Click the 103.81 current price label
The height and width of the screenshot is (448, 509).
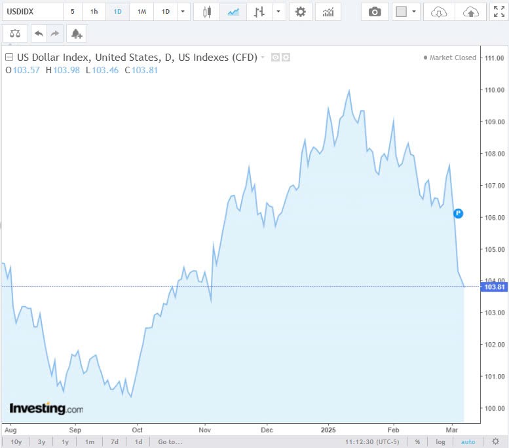click(x=494, y=287)
